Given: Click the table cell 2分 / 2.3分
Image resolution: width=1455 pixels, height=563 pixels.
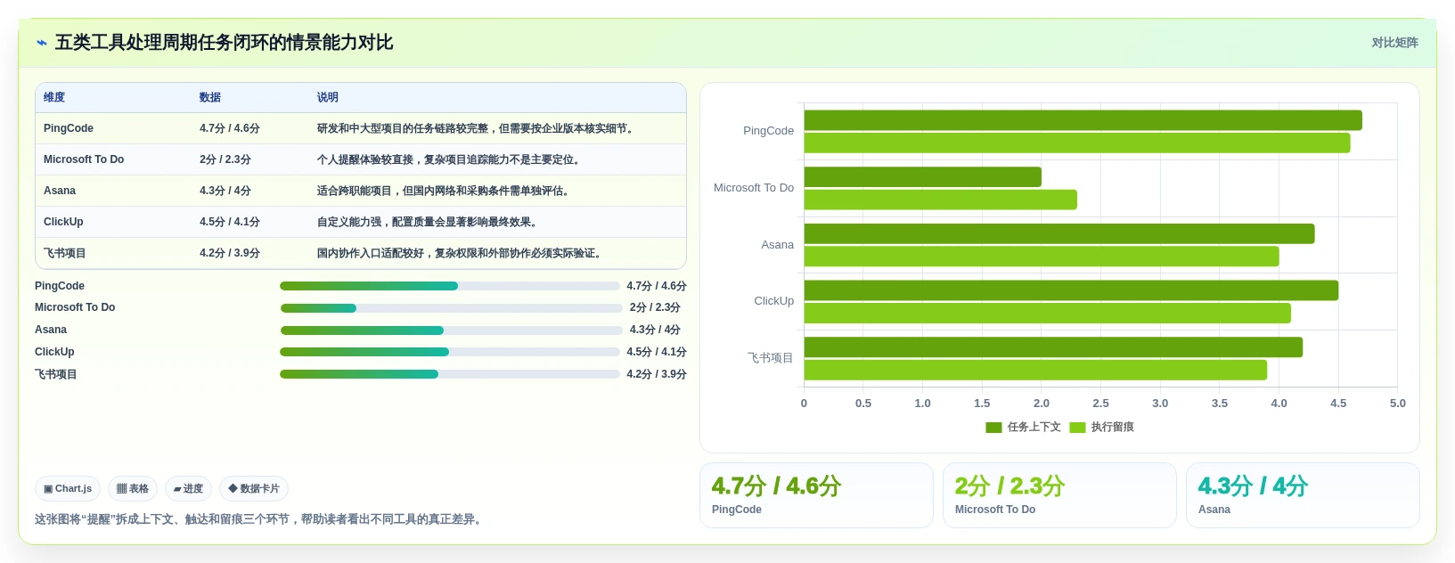Looking at the screenshot, I should coord(225,159).
